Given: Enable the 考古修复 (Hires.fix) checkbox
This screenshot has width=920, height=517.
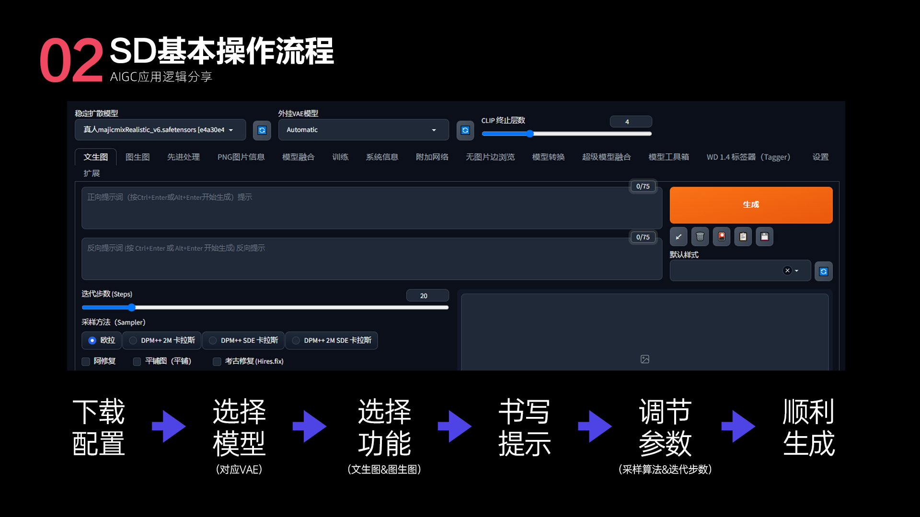Looking at the screenshot, I should [x=217, y=361].
